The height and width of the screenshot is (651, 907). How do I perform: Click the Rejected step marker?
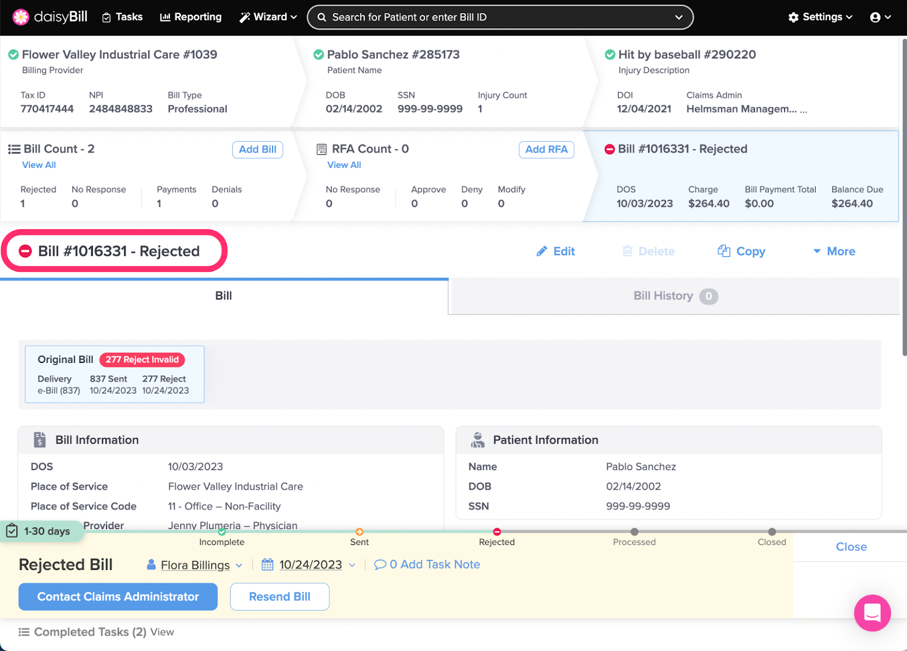[x=497, y=532]
